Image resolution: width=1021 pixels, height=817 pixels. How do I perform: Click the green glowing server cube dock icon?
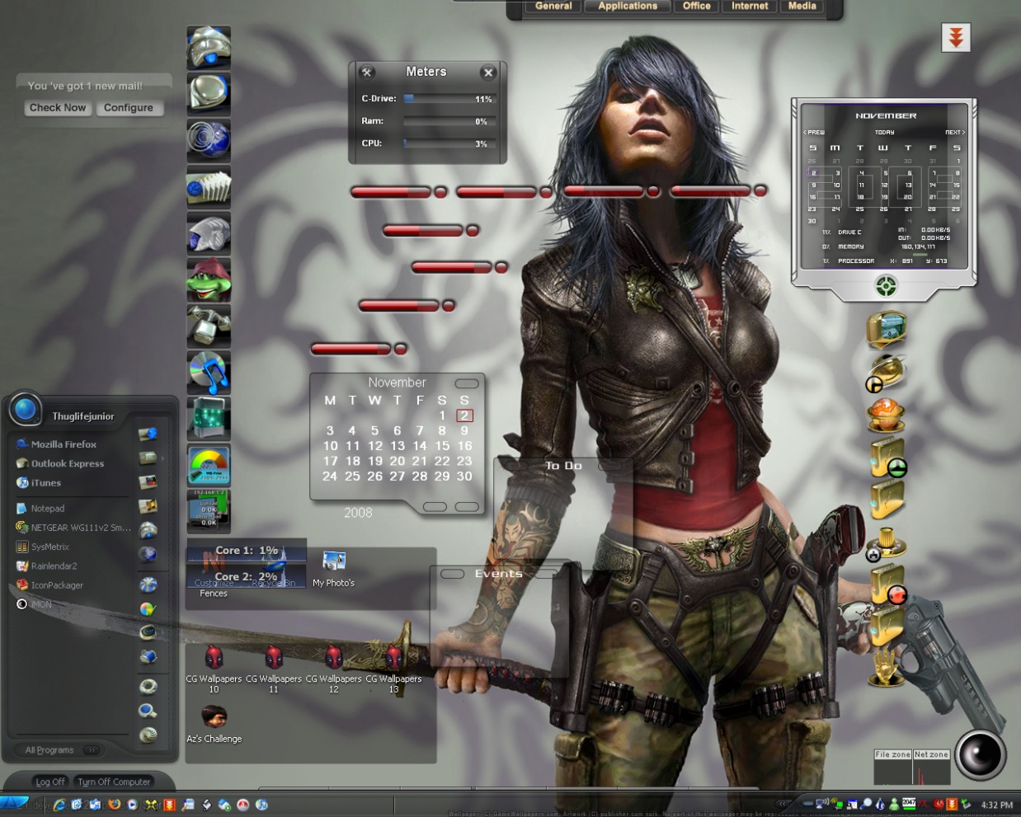tap(209, 418)
